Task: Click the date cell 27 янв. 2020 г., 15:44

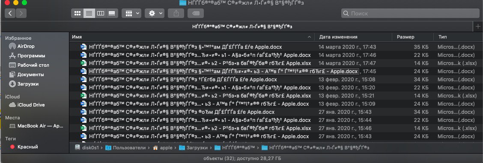Action: (x=345, y=120)
